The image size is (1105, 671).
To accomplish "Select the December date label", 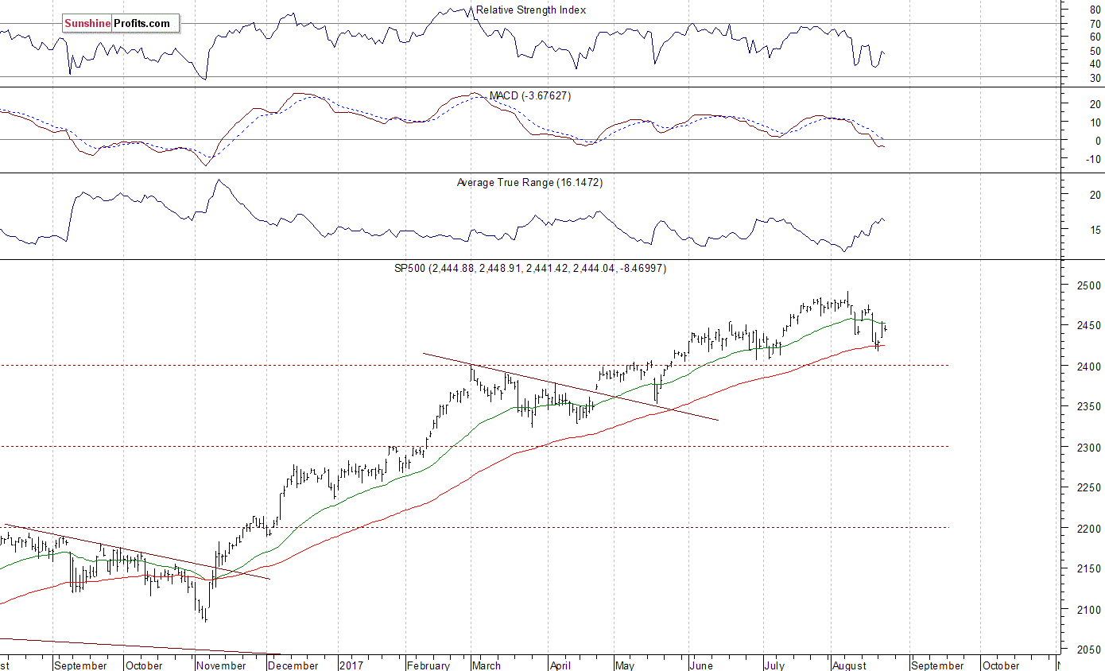I will (294, 665).
